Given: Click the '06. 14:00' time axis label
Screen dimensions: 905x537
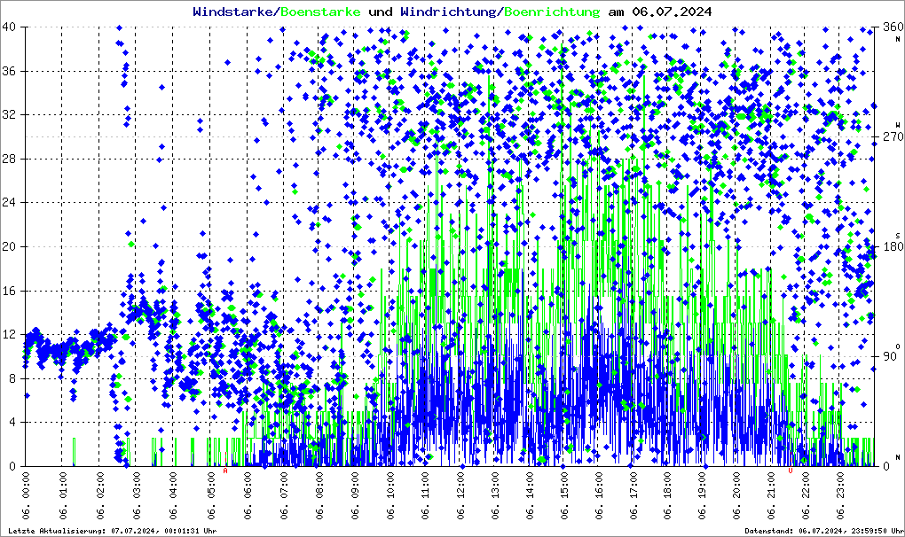Looking at the screenshot, I should [x=530, y=495].
